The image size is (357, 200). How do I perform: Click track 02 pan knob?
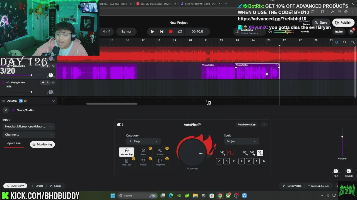click(51, 75)
